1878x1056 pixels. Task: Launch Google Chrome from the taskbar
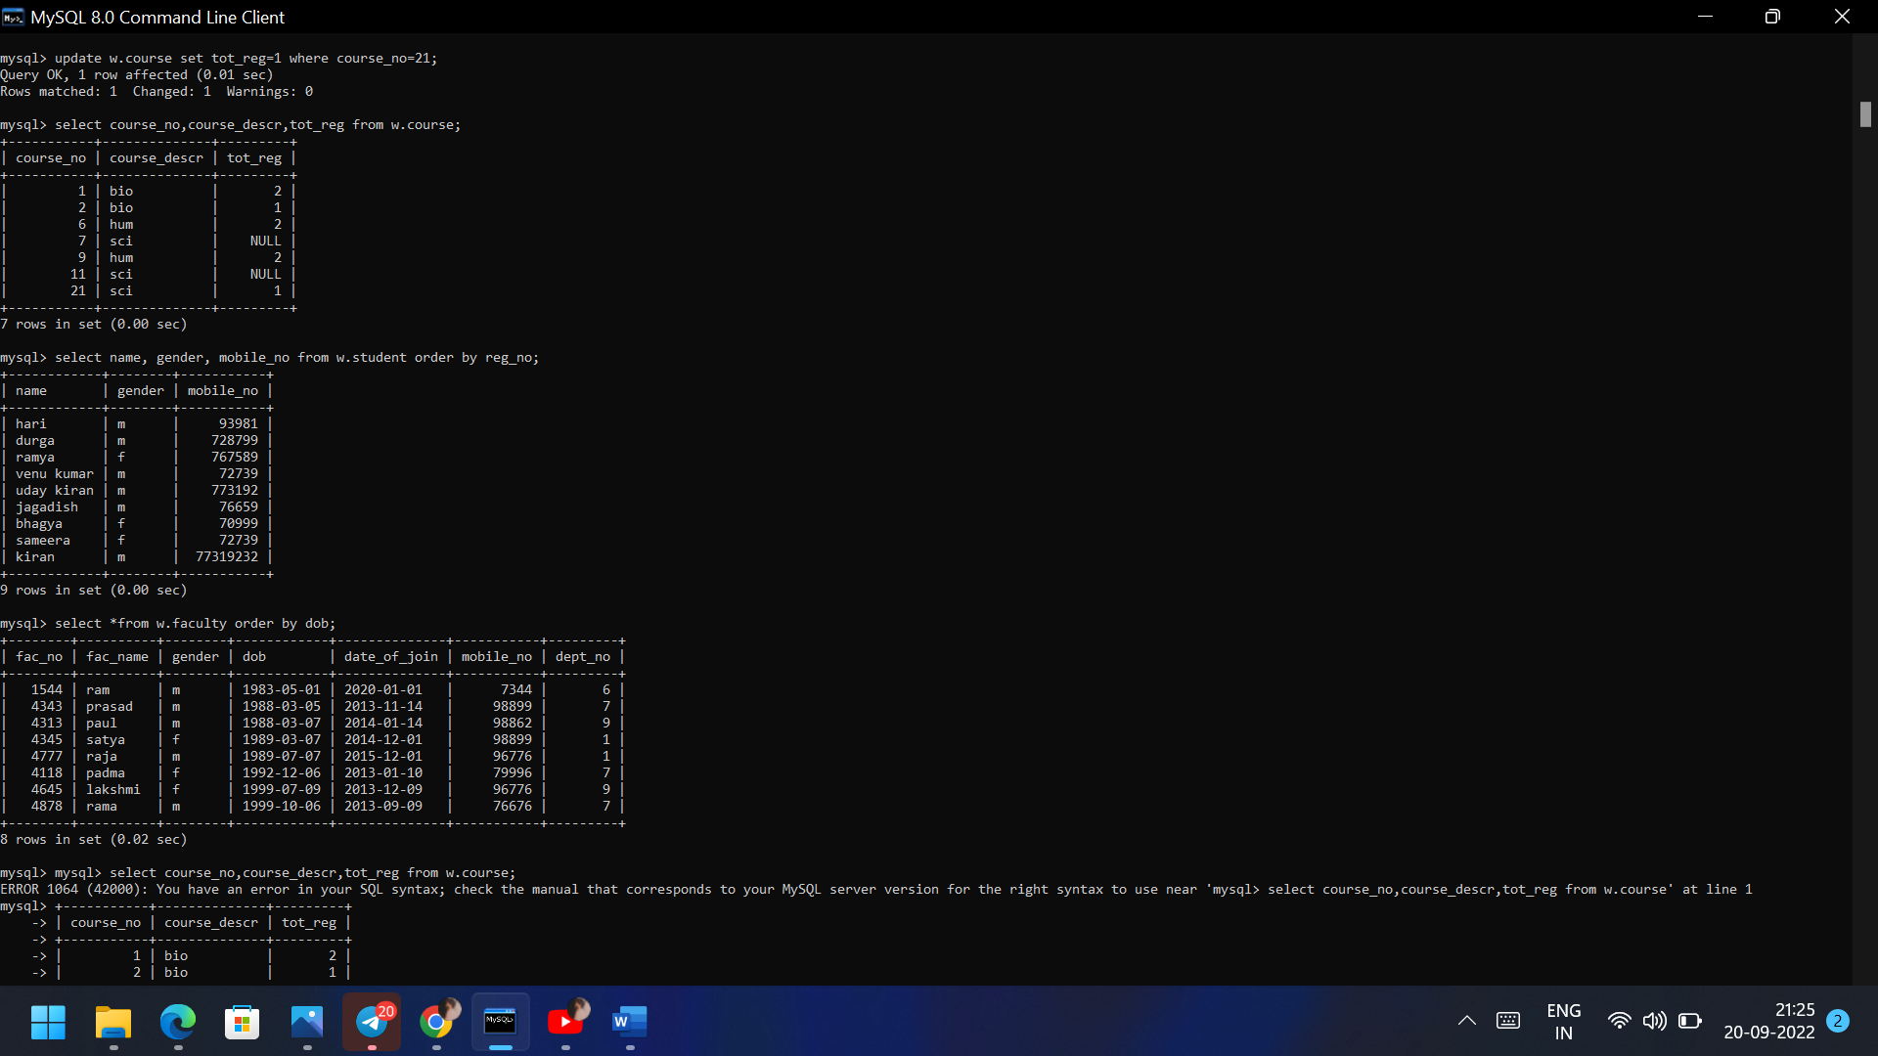pyautogui.click(x=437, y=1024)
